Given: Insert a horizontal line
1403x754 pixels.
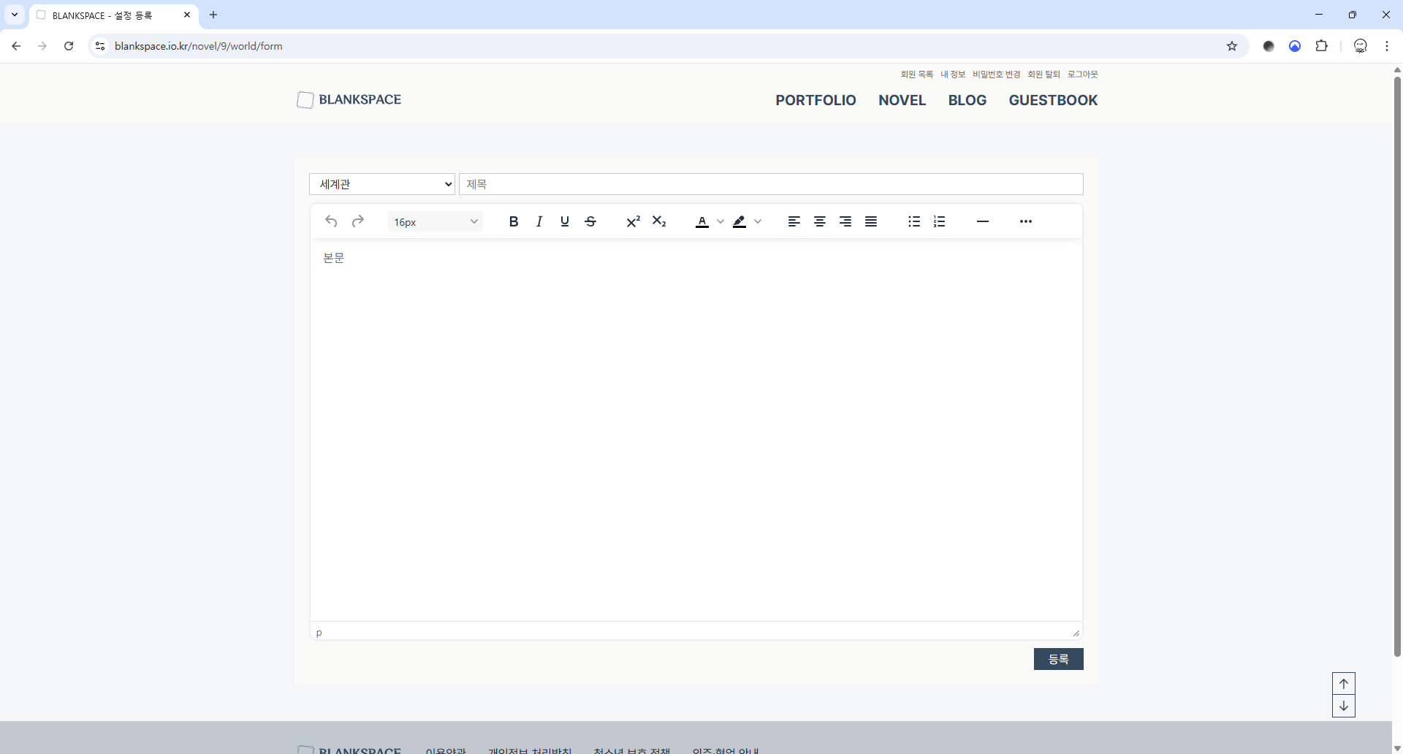Looking at the screenshot, I should (x=983, y=221).
